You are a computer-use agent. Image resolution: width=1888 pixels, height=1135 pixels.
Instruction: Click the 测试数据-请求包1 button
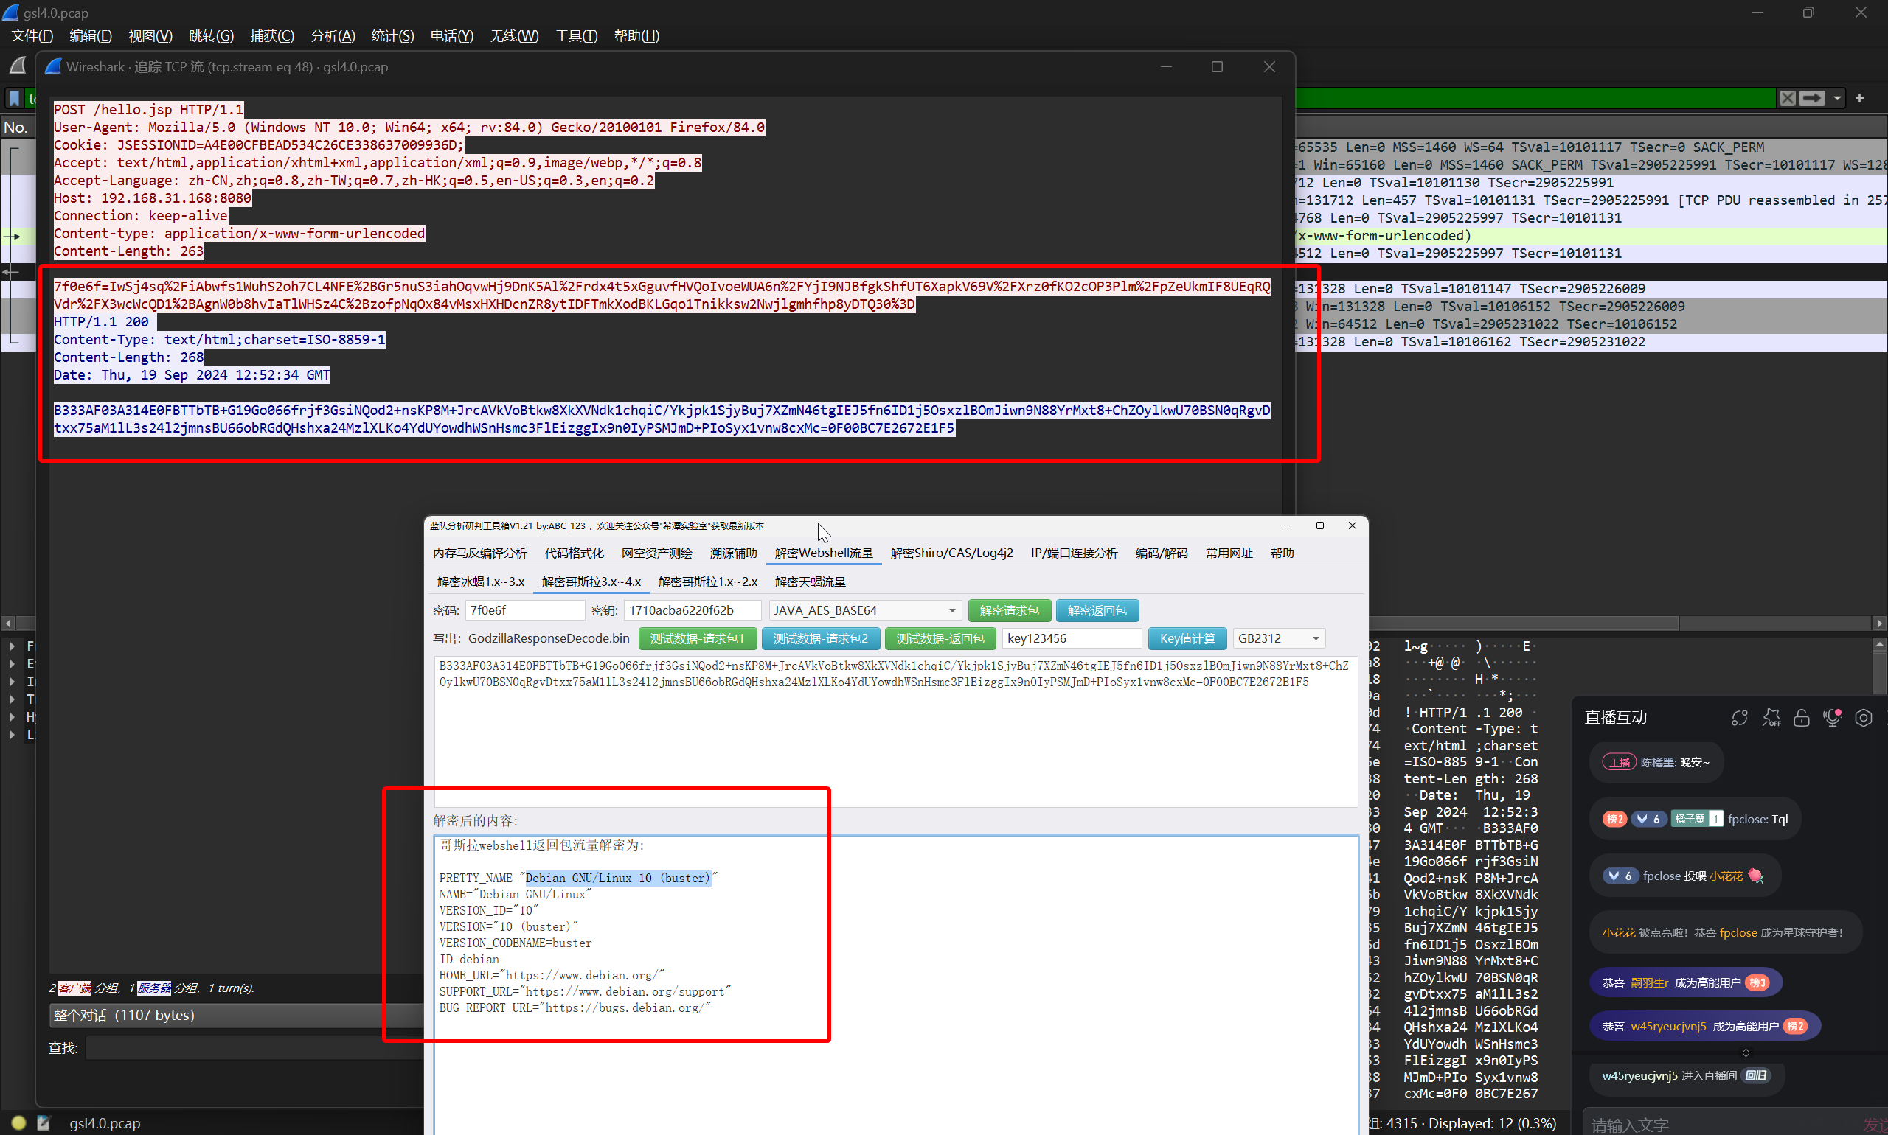pos(696,639)
